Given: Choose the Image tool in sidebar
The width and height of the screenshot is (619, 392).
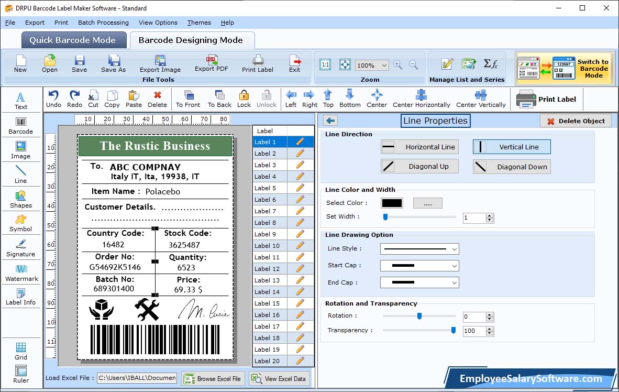Looking at the screenshot, I should click(x=20, y=150).
